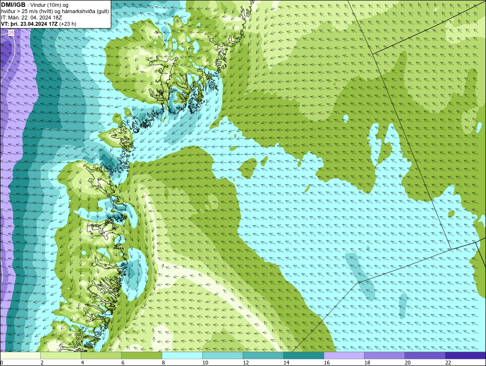Click the 14–16 m/s dark teal legend swatch

(303, 355)
